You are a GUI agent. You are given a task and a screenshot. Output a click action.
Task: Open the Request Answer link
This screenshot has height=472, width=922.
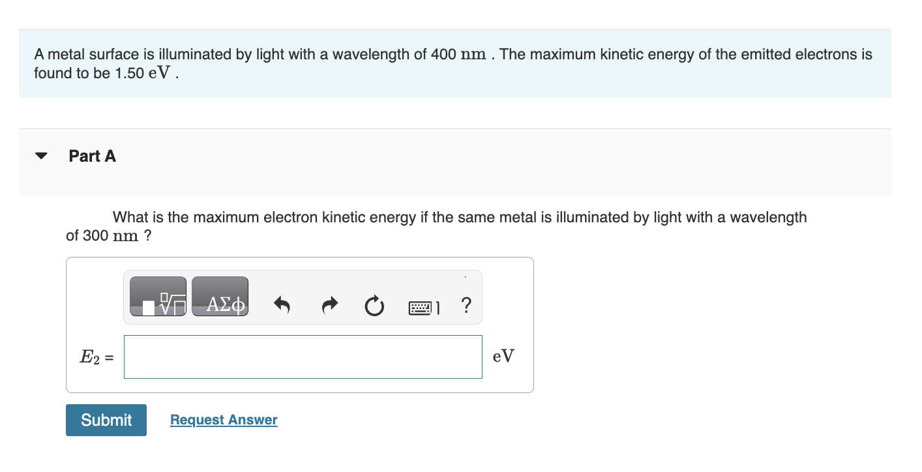click(x=223, y=419)
